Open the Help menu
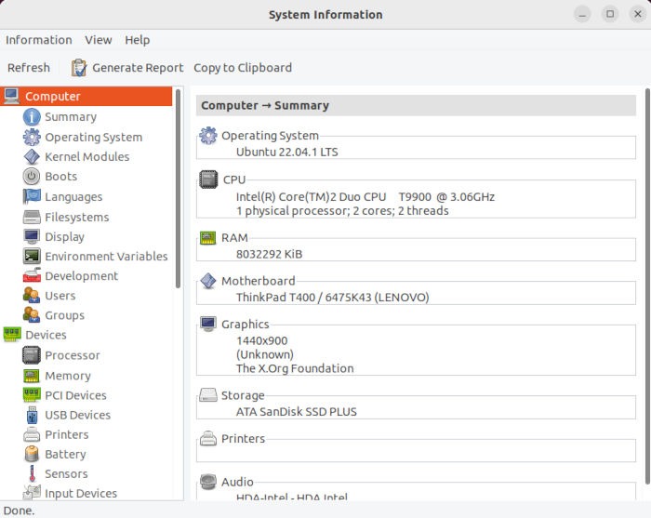651x518 pixels. coord(137,40)
